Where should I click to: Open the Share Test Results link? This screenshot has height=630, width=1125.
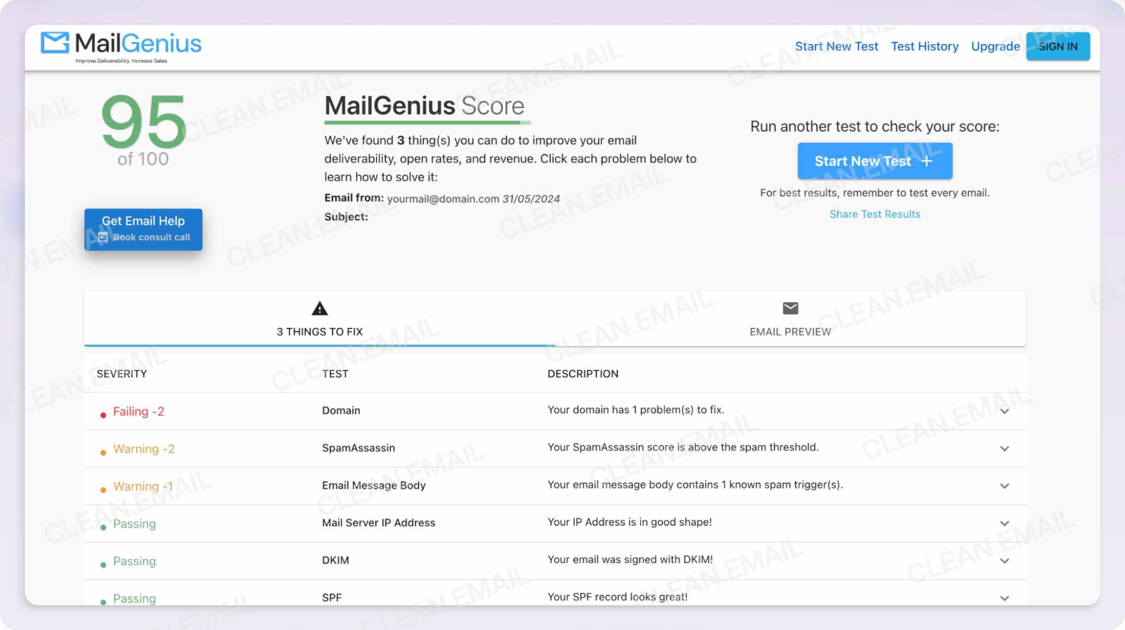pos(875,214)
